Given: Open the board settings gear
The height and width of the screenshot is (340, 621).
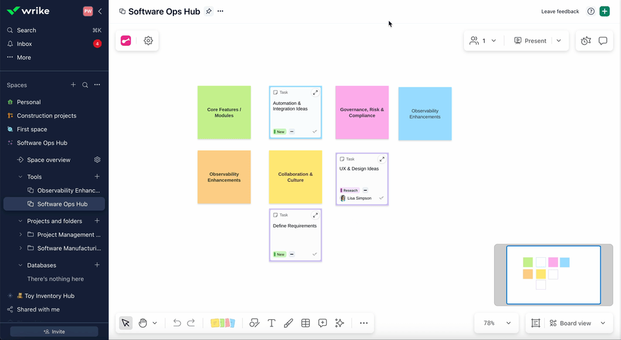Looking at the screenshot, I should (148, 40).
